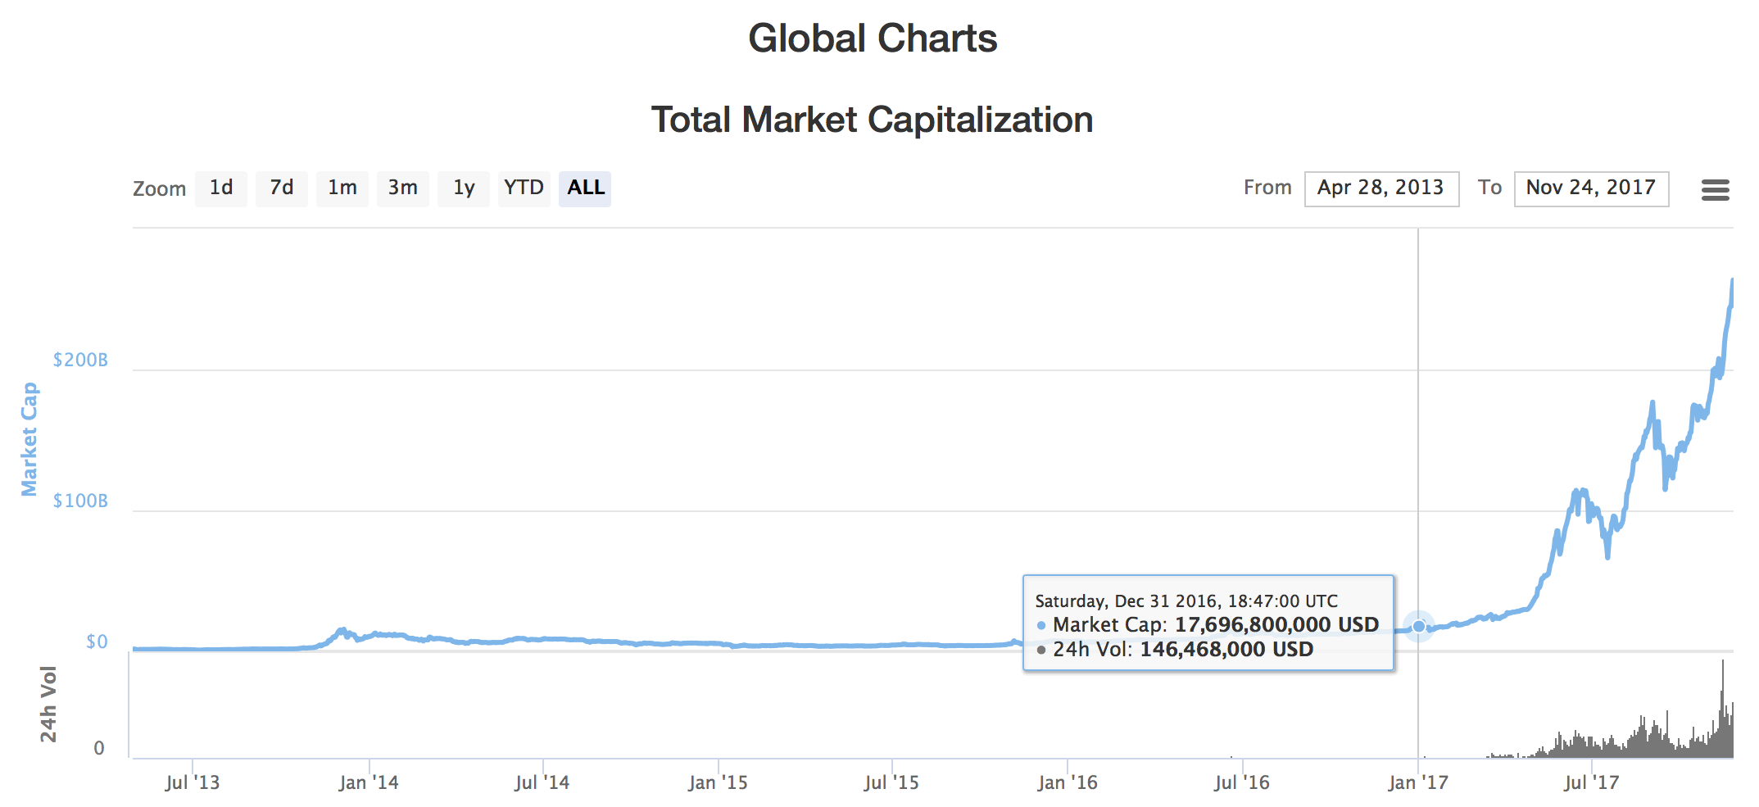Click the Jul '17 x-axis label
The image size is (1759, 807).
1591,783
